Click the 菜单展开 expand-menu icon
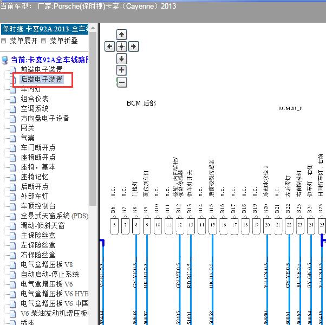The image size is (326, 325). click(3, 41)
